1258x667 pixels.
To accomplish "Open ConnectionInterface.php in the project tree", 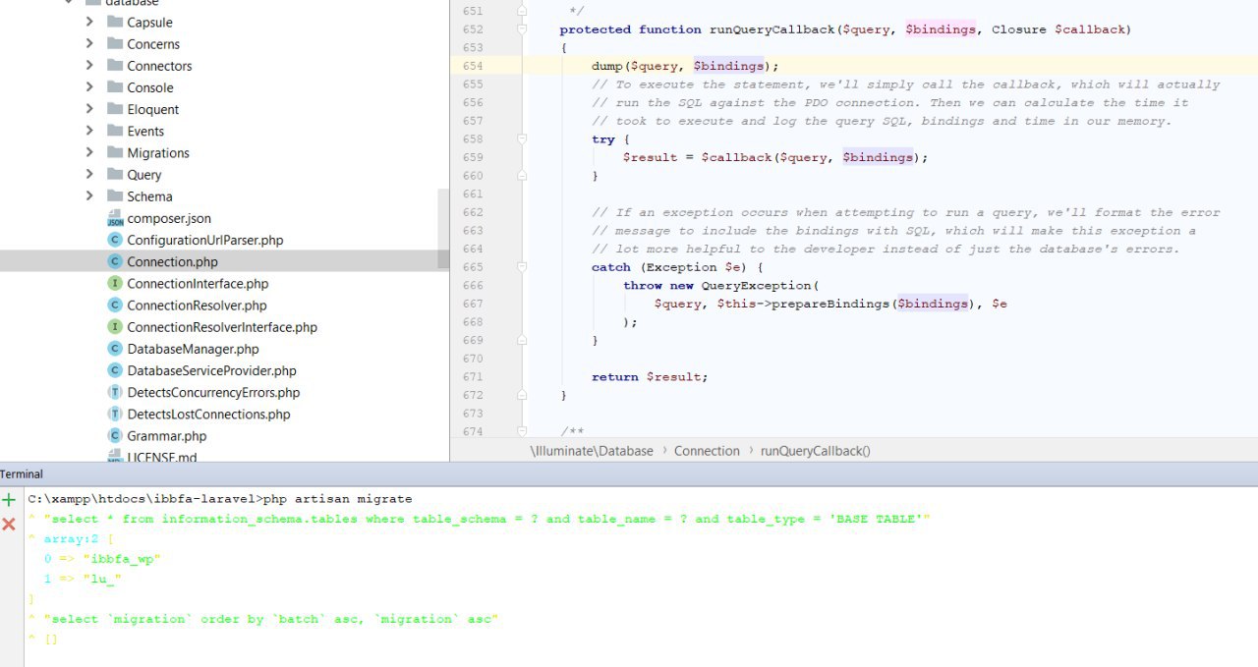I will coord(198,283).
